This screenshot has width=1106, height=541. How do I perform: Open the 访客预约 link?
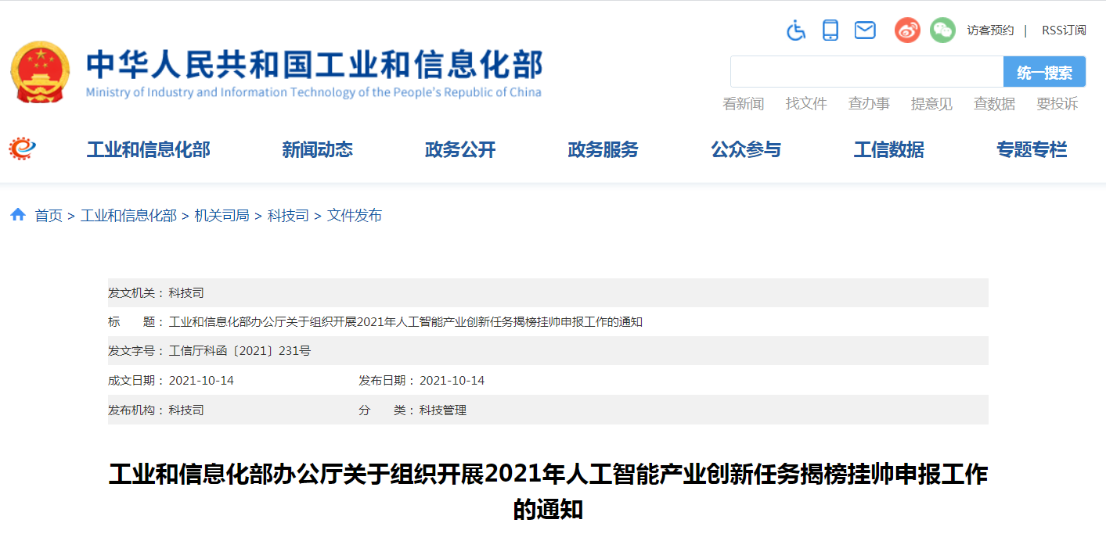pos(990,30)
